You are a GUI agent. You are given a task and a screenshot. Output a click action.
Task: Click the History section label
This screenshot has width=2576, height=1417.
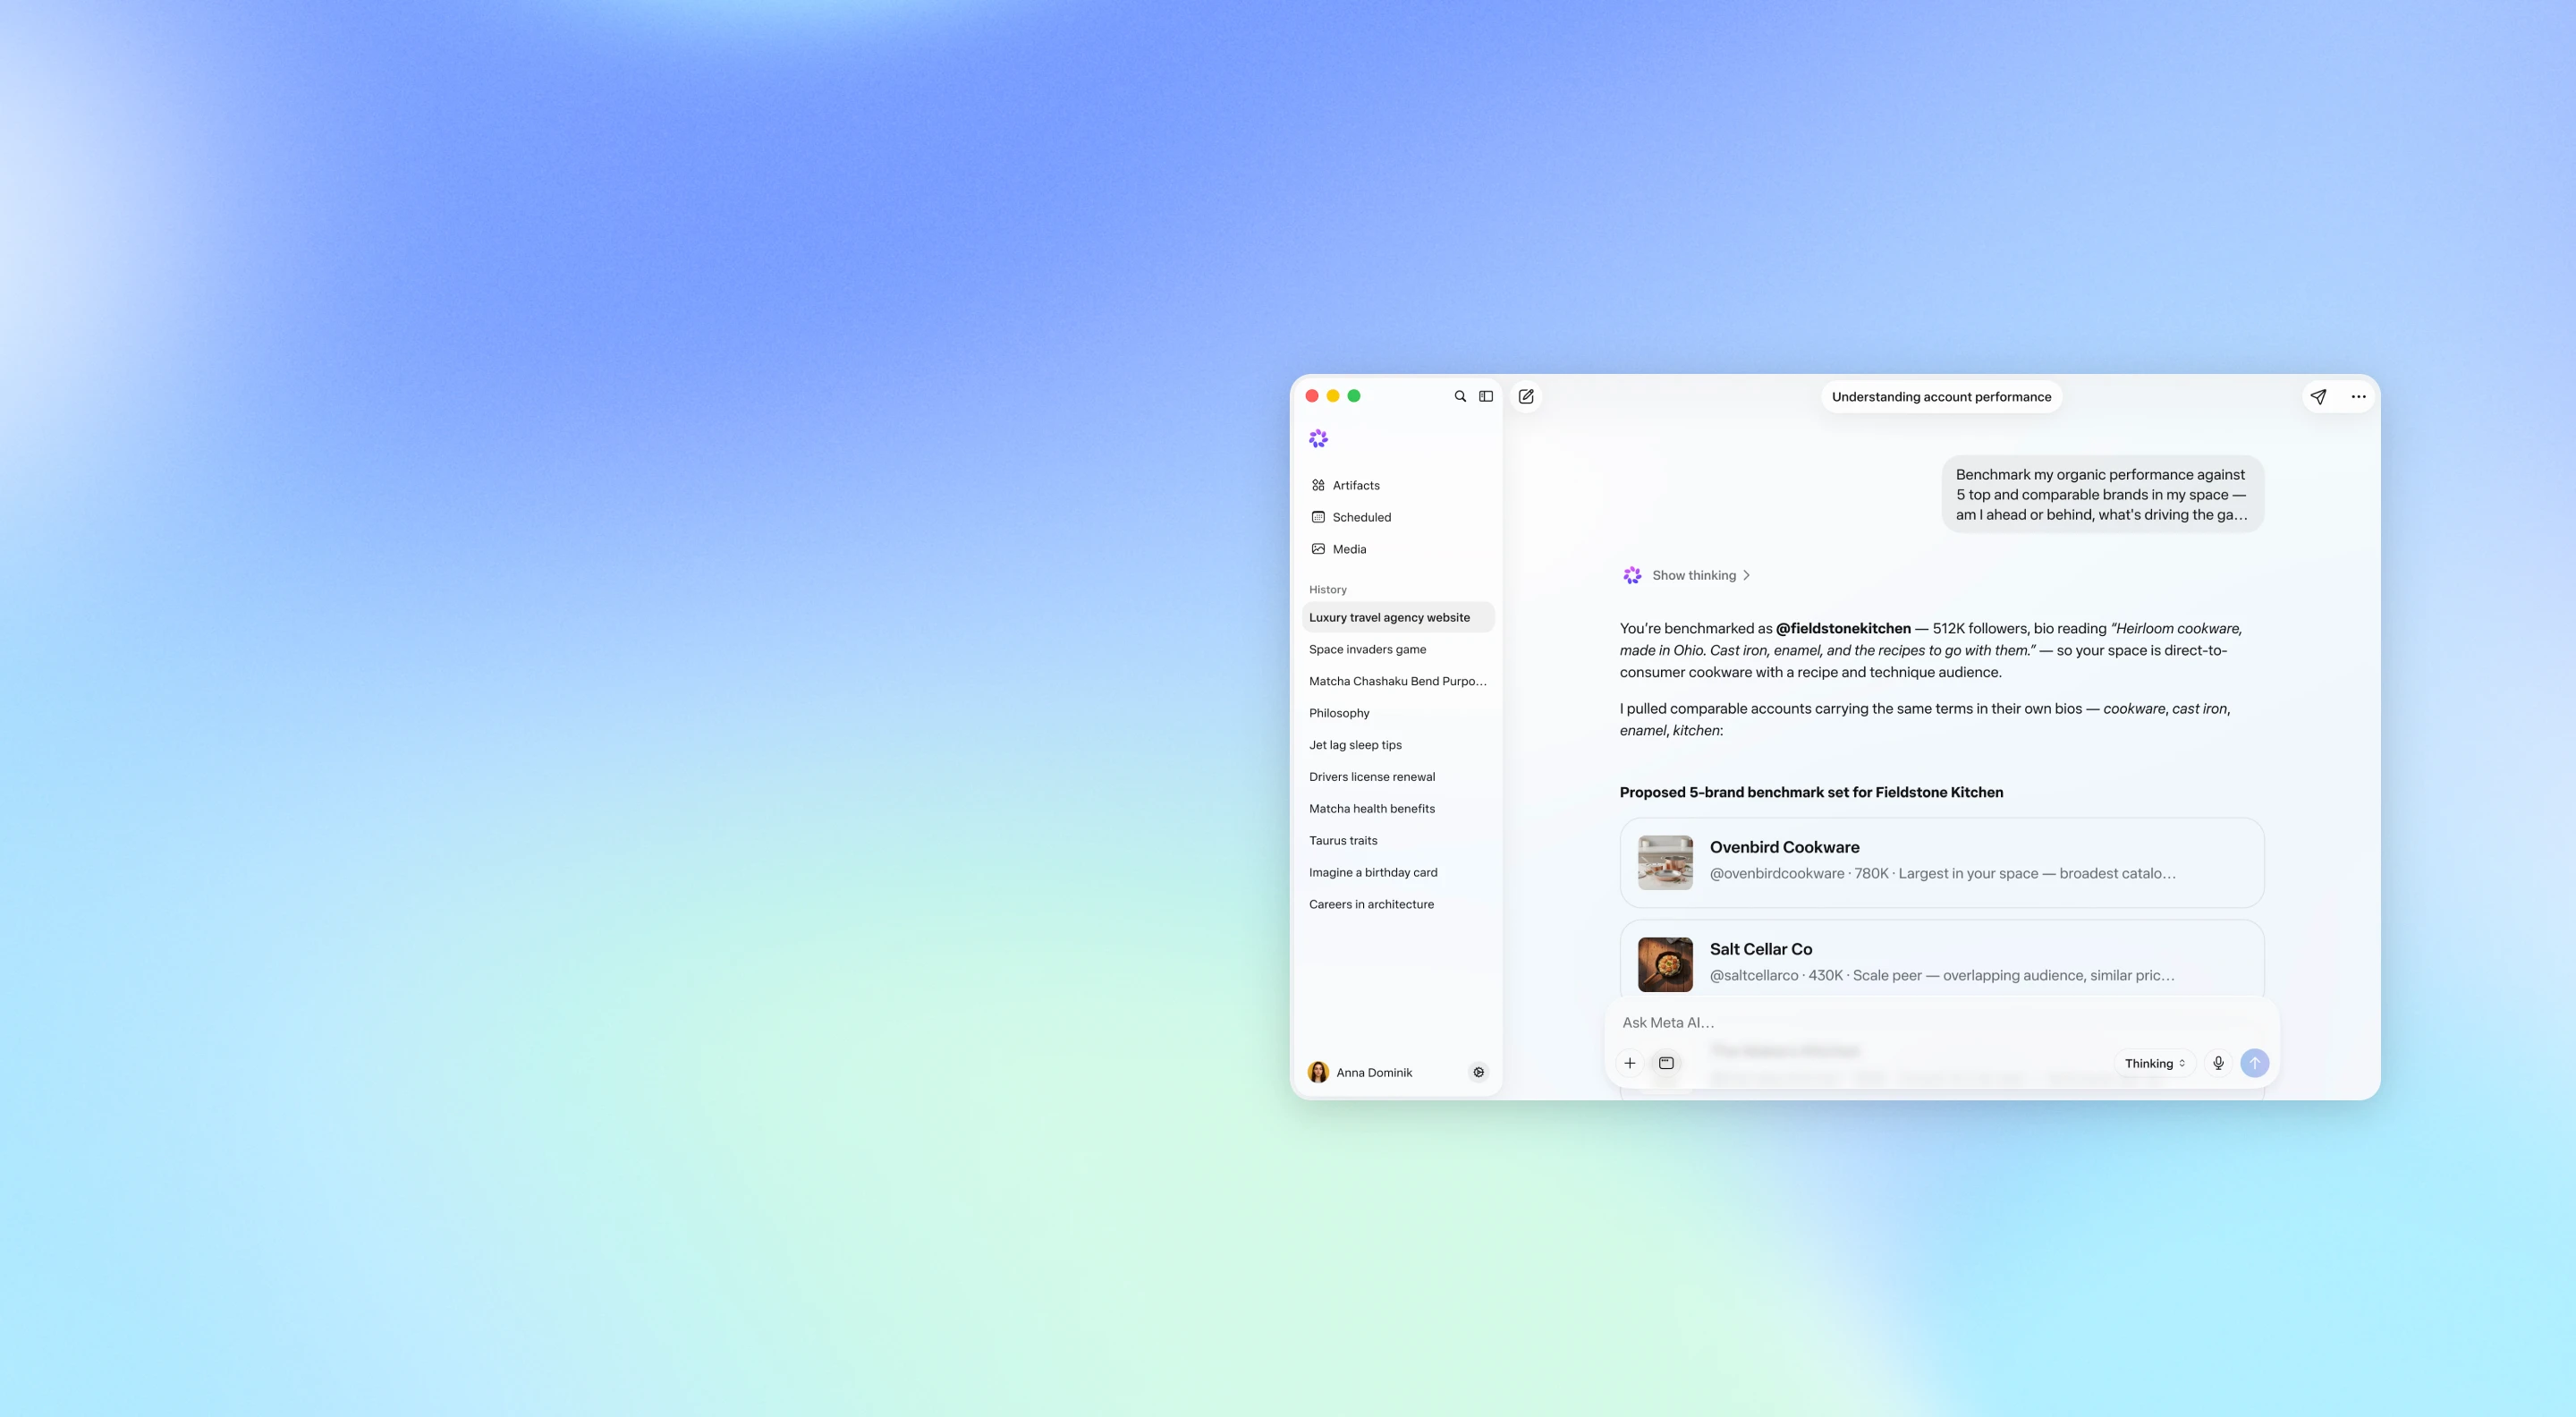click(x=1327, y=589)
